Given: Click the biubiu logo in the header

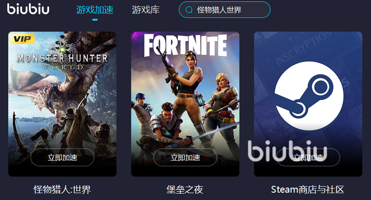Looking at the screenshot, I should click(28, 9).
